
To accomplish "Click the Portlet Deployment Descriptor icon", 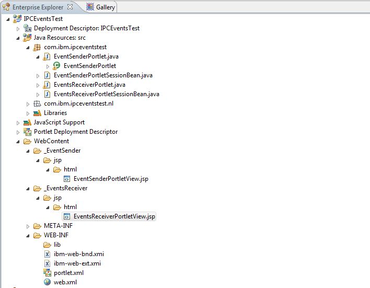I will (27, 132).
